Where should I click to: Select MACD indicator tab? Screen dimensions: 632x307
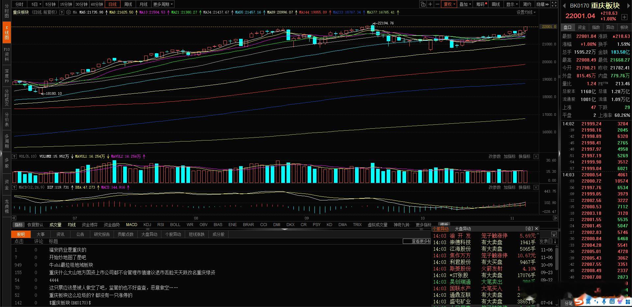click(x=131, y=225)
